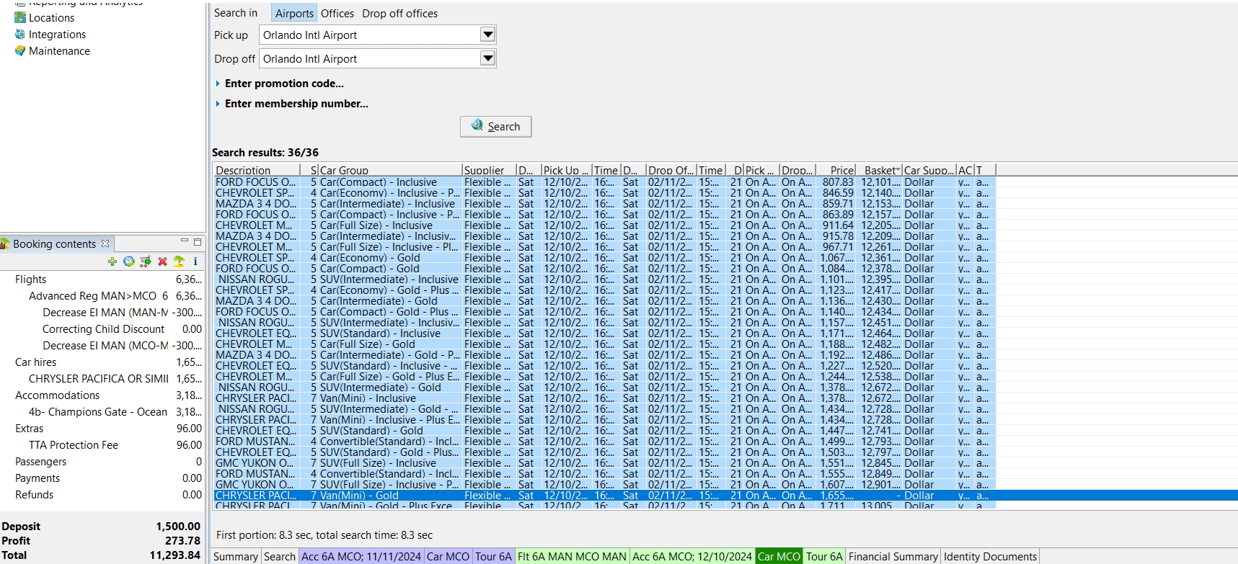Screen dimensions: 1238x564
Task: Sort results by the Basket column header
Action: coord(880,170)
